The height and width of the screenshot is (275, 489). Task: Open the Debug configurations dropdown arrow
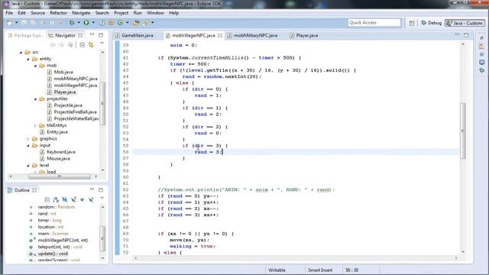(79, 23)
